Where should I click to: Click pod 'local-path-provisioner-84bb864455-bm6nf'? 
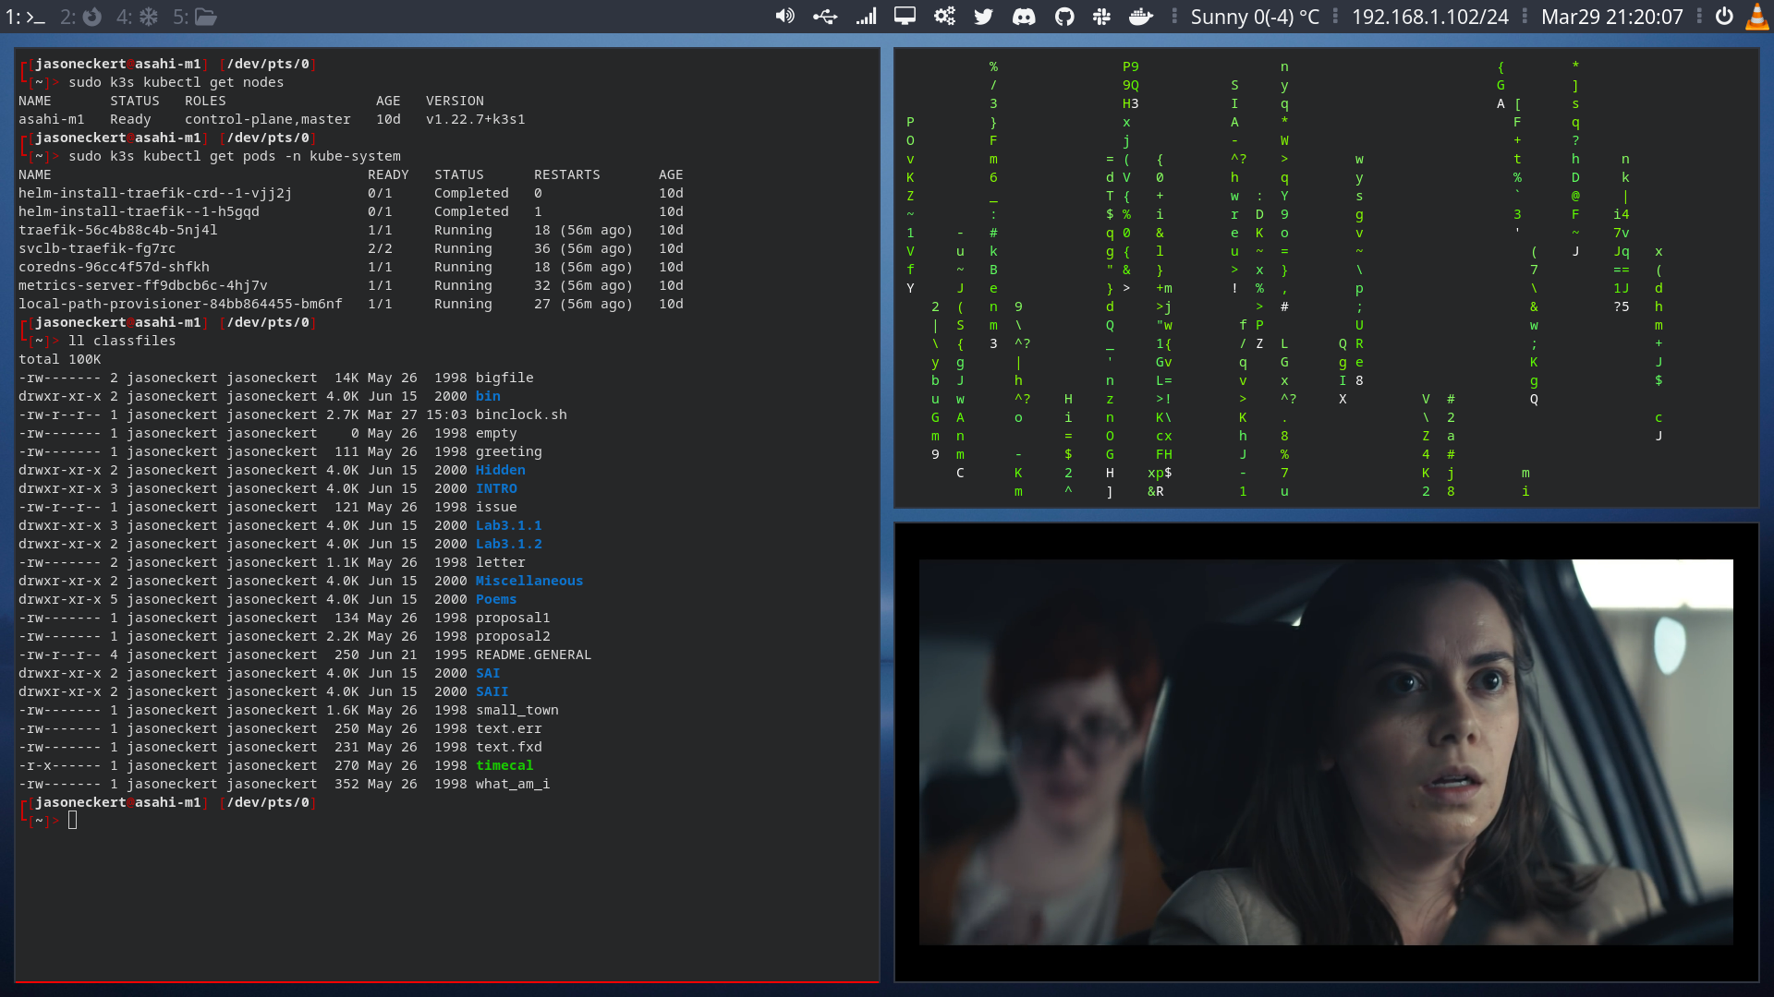tap(180, 304)
